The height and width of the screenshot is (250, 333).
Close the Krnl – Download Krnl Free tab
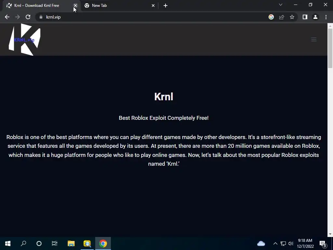coord(75,6)
